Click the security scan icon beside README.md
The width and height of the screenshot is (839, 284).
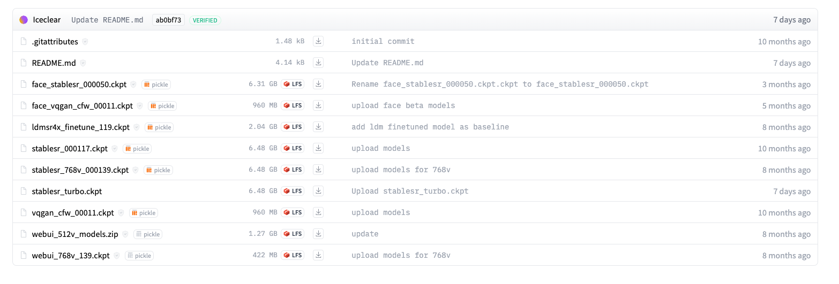(83, 63)
